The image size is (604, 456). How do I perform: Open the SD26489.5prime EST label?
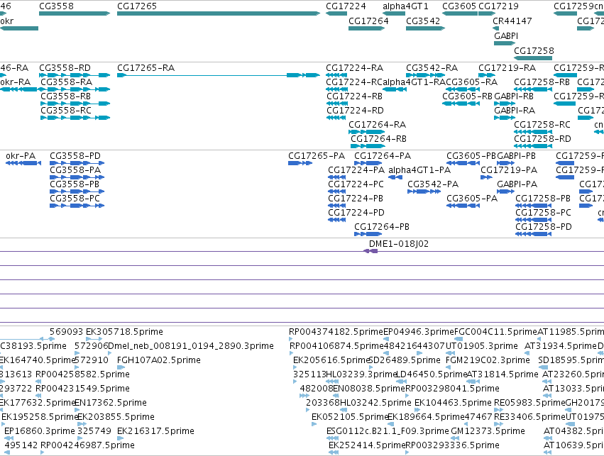[x=405, y=360]
